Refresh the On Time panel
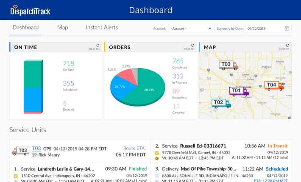This screenshot has height=182, width=301. [x=98, y=45]
